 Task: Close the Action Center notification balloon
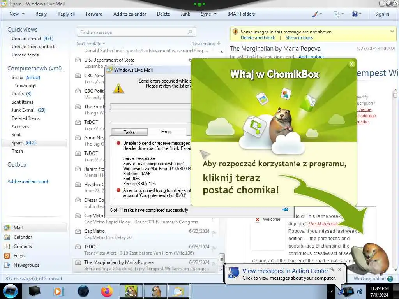(339, 269)
